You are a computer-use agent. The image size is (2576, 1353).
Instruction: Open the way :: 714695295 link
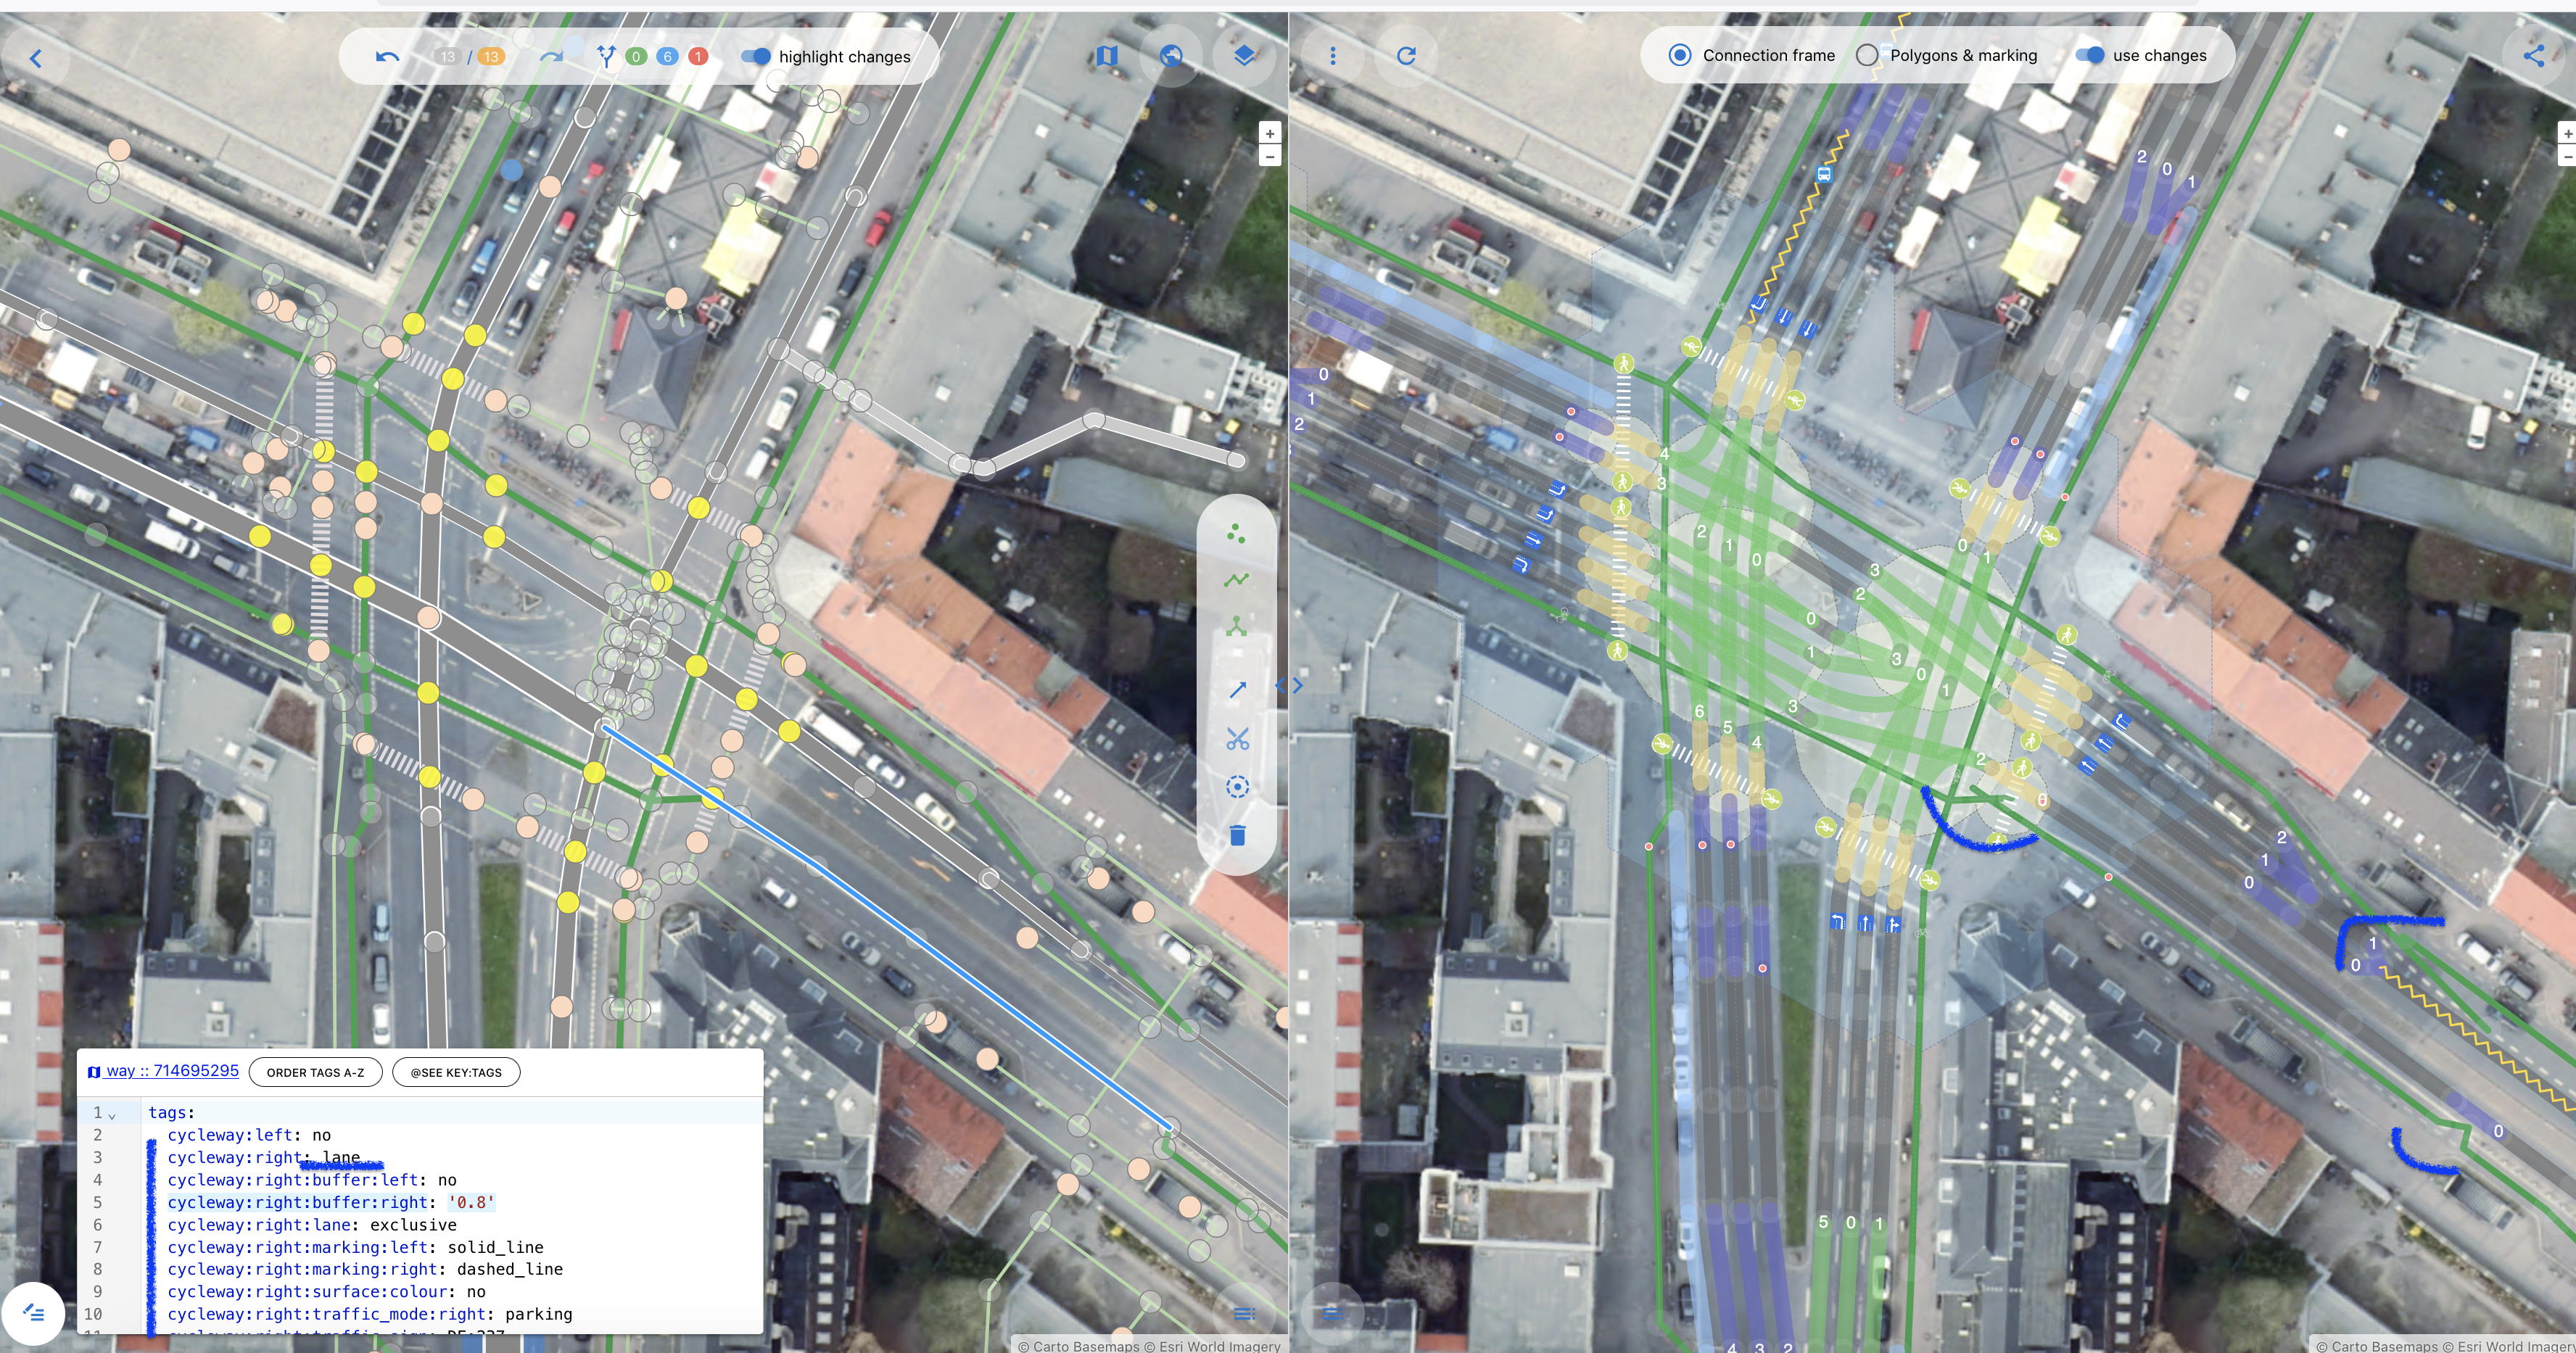[172, 1070]
